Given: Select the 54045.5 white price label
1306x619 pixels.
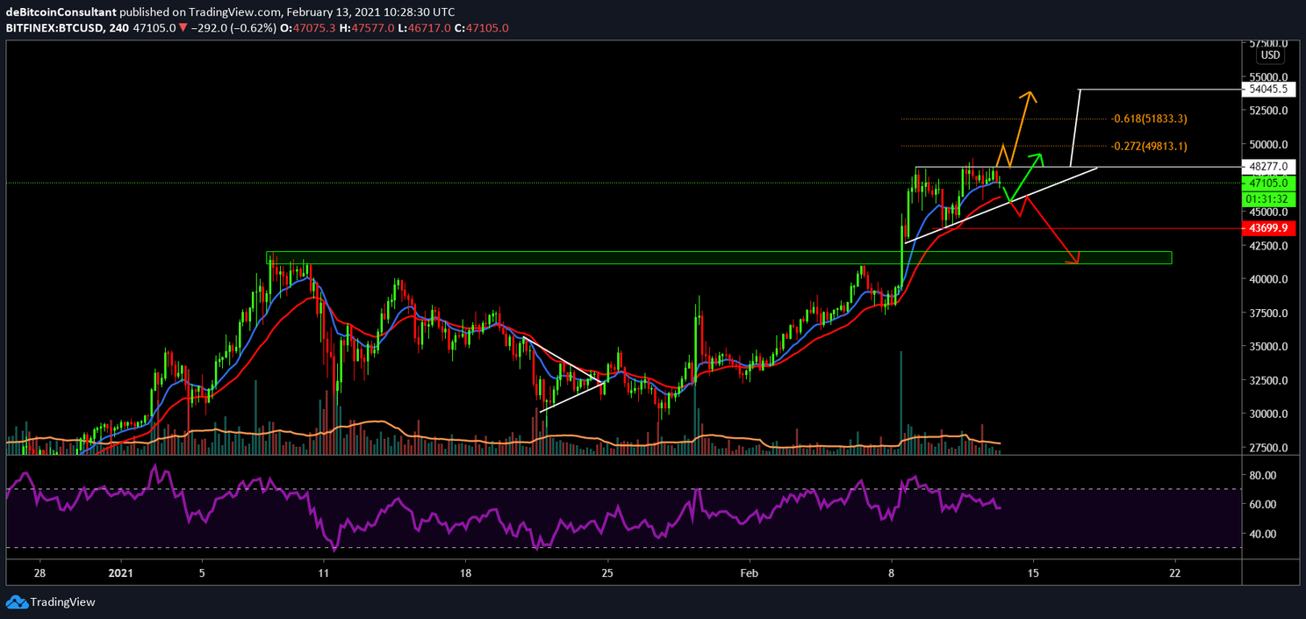Looking at the screenshot, I should point(1270,90).
